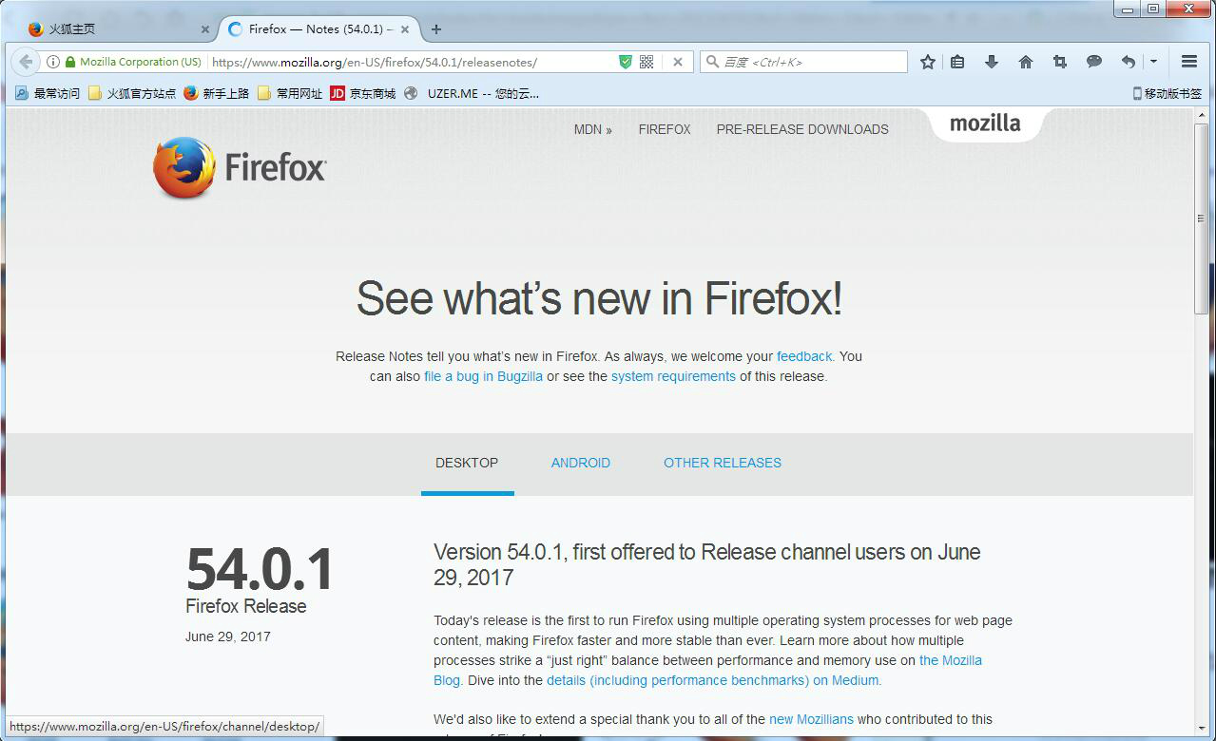
Task: Open the UZER.ME bookmark
Action: [x=472, y=93]
